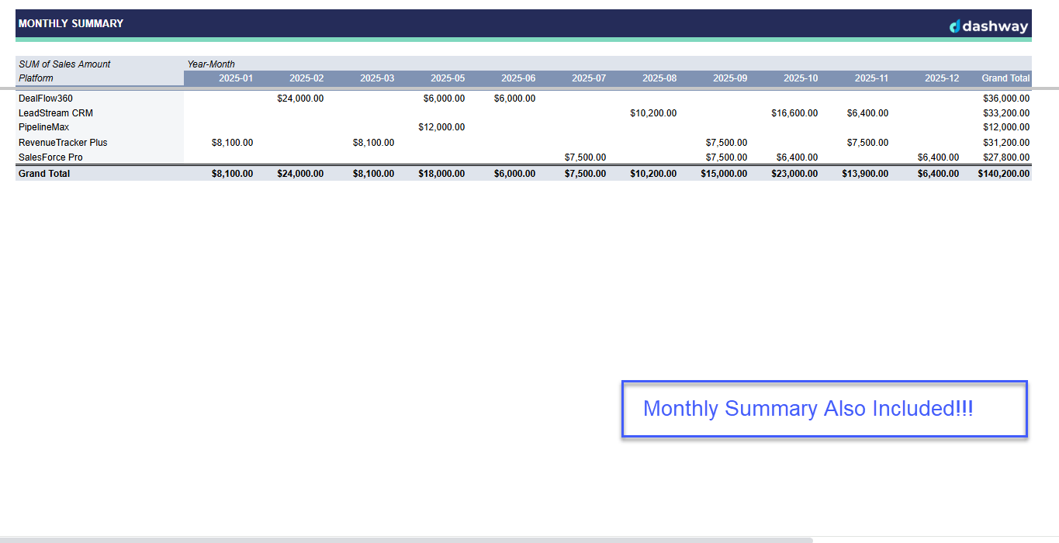Image resolution: width=1059 pixels, height=543 pixels.
Task: Select the 2025-07 column header
Action: coord(589,78)
